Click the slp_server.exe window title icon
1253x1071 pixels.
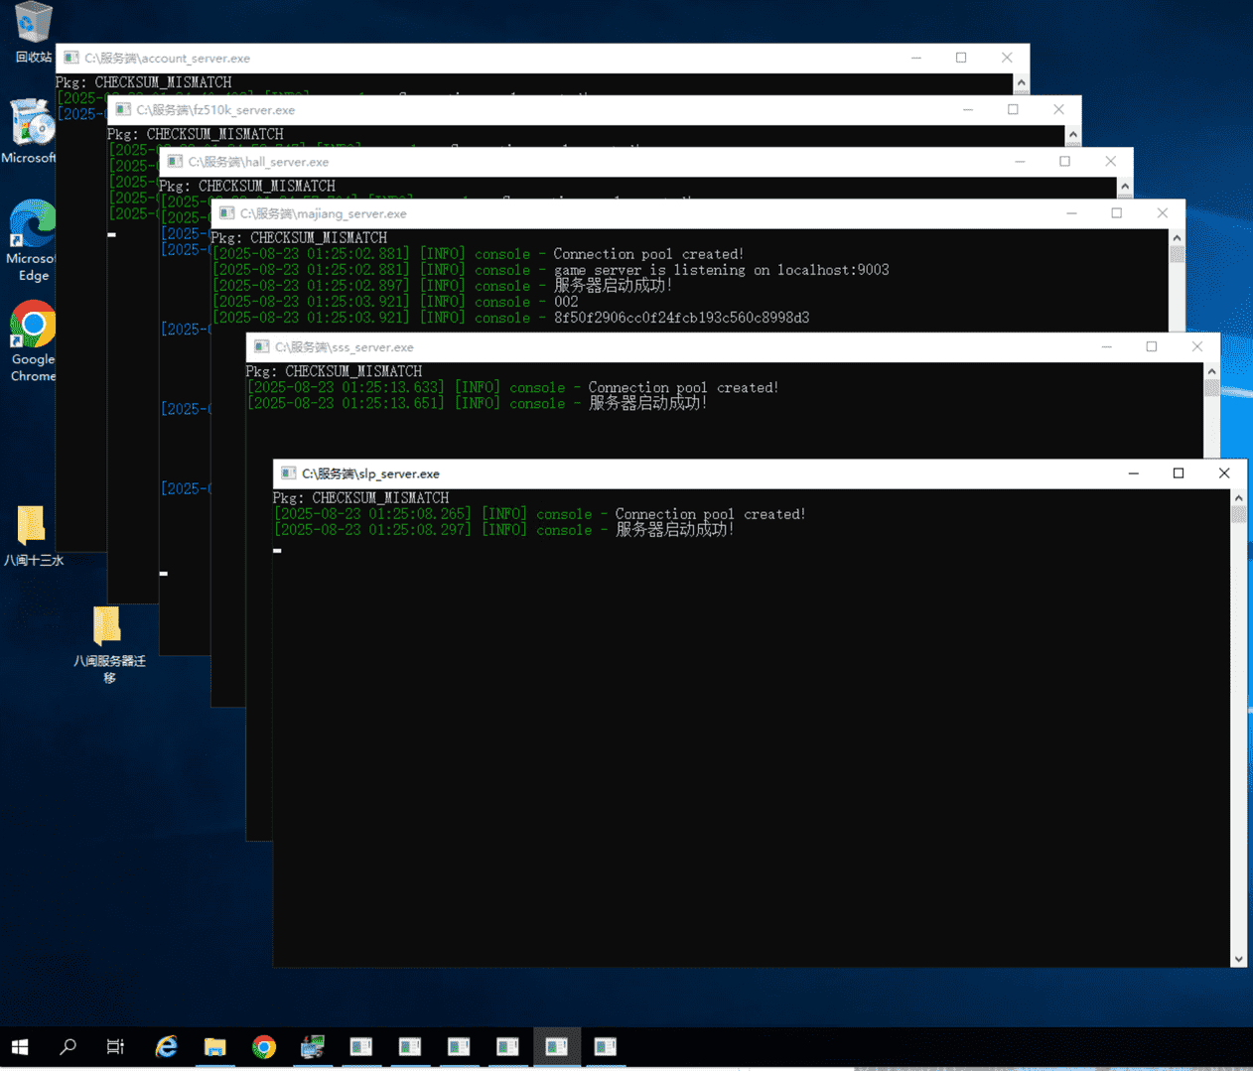[x=288, y=473]
